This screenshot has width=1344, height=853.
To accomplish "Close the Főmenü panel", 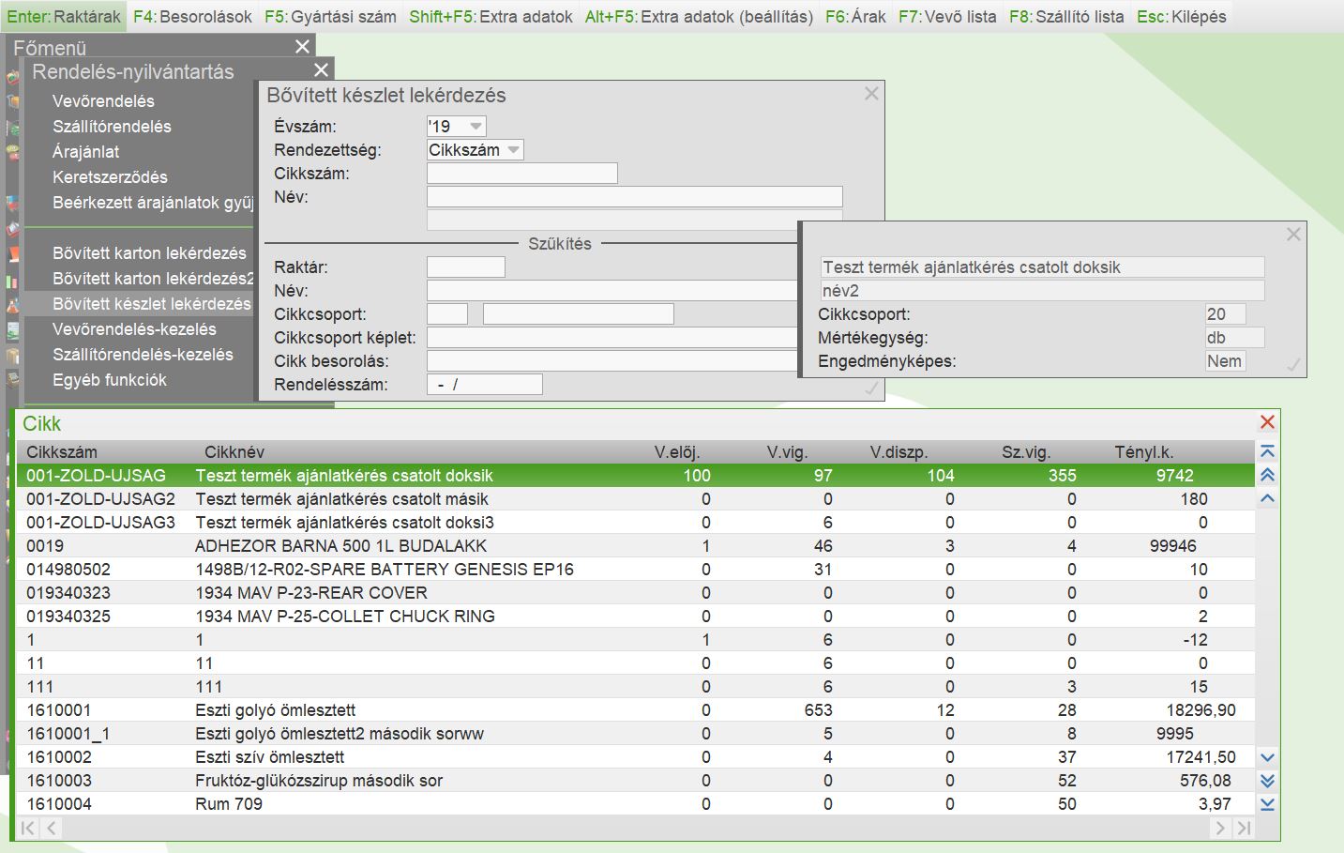I will click(x=302, y=47).
